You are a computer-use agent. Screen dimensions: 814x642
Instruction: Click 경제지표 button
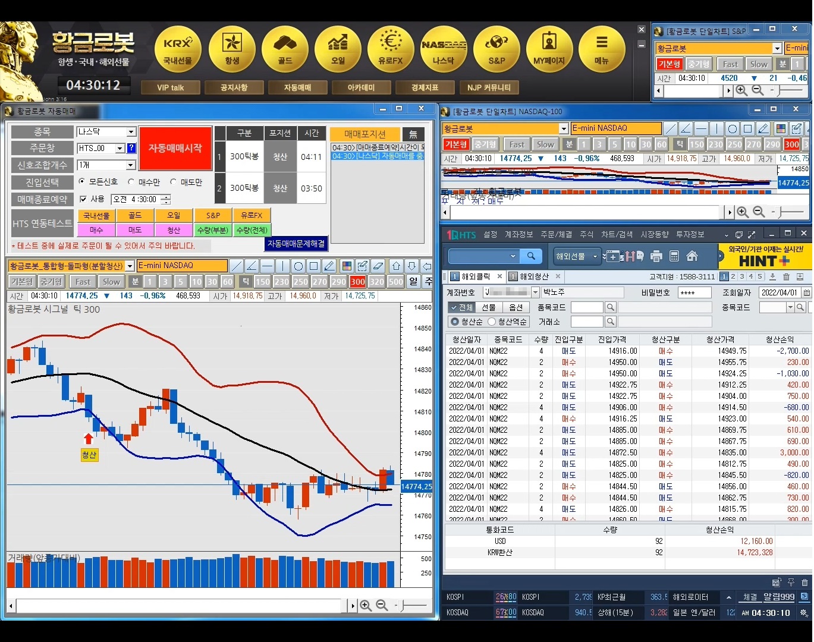[x=425, y=87]
